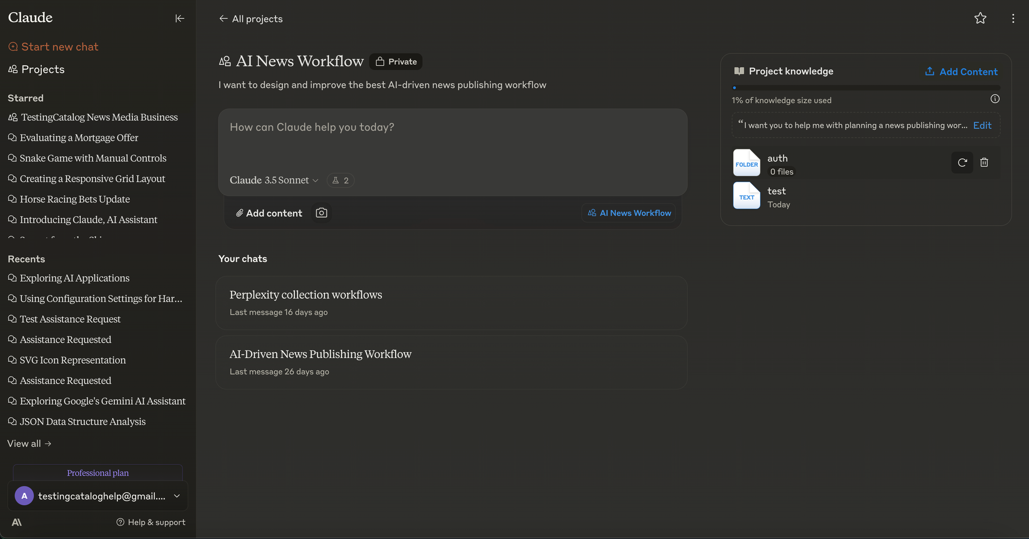Open the AI-Driven News Publishing Workflow chat
Screen dimensions: 1029x539
[452, 362]
